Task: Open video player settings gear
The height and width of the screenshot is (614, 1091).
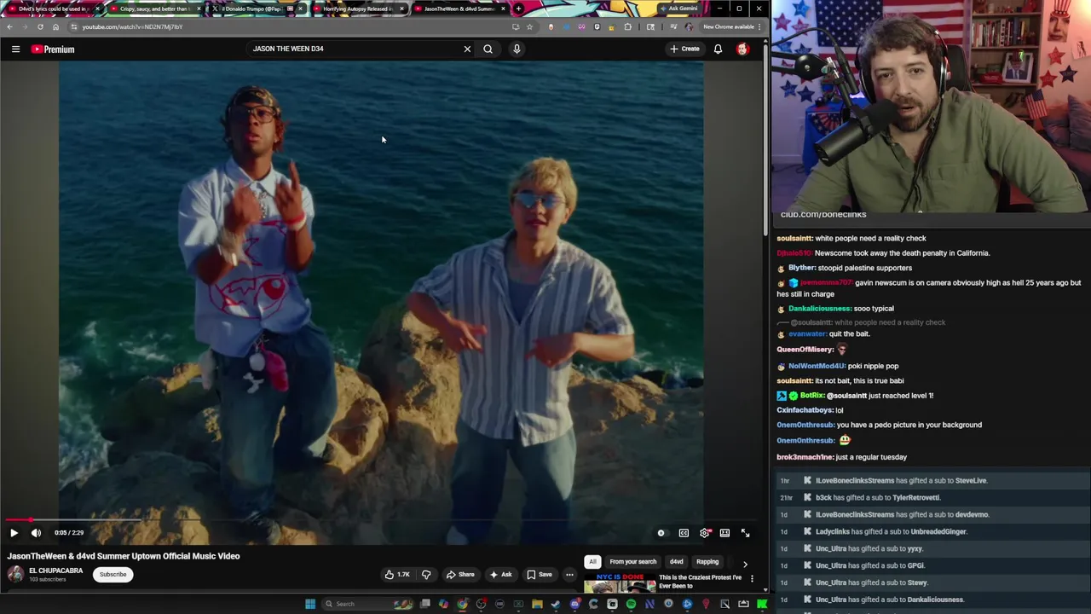Action: coord(705,533)
